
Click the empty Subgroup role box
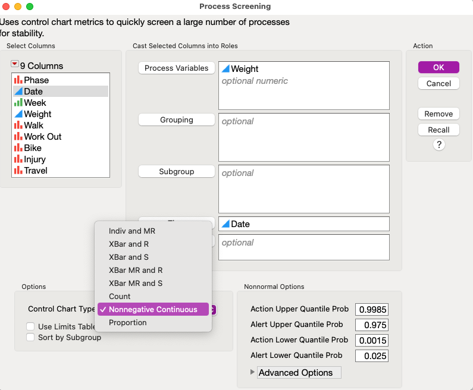click(304, 189)
